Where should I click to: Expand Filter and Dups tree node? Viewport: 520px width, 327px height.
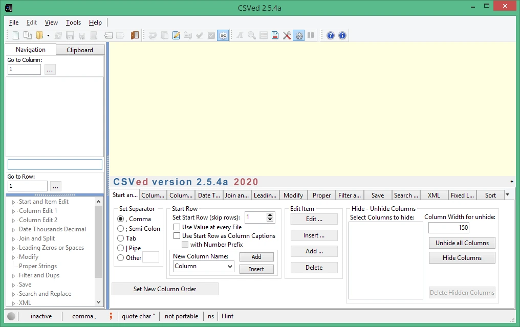[x=14, y=276]
